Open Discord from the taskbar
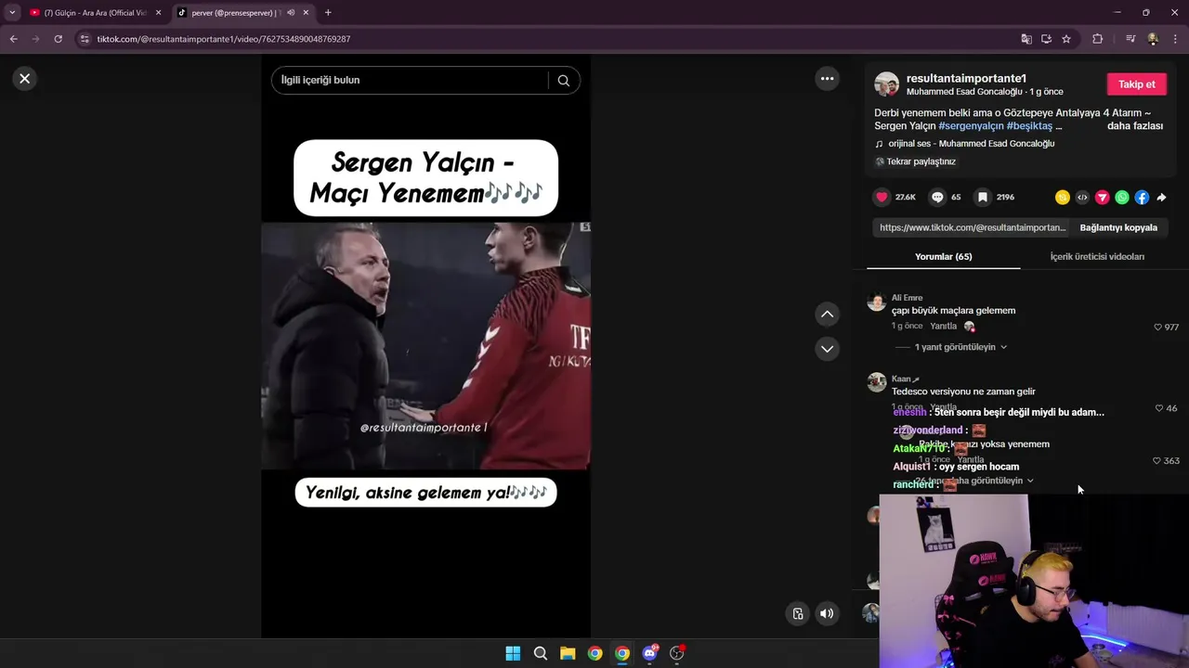Image resolution: width=1189 pixels, height=668 pixels. click(650, 653)
